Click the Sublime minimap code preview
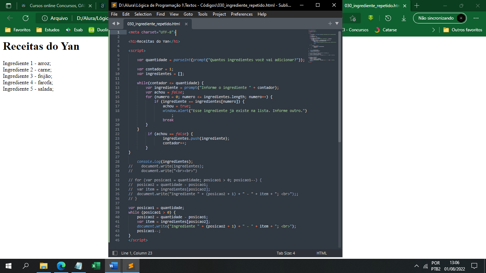 322,46
